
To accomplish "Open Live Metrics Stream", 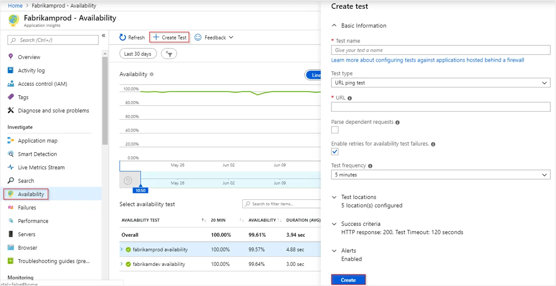I will (x=41, y=167).
